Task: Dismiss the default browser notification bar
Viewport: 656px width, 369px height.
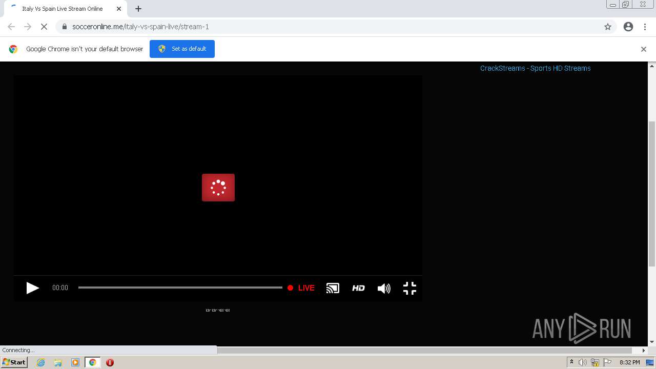Action: [x=644, y=49]
